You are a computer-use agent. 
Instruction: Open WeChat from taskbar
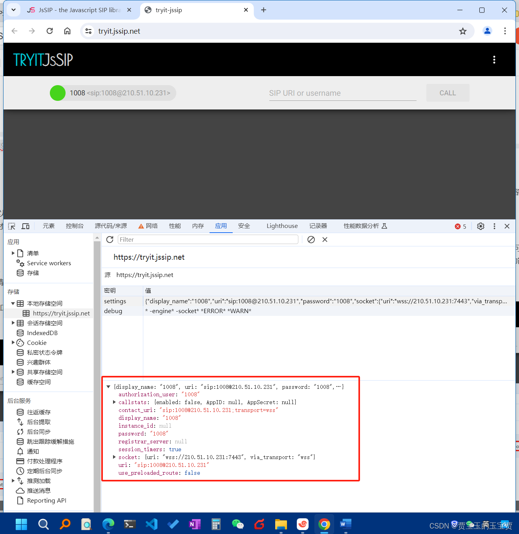point(238,524)
